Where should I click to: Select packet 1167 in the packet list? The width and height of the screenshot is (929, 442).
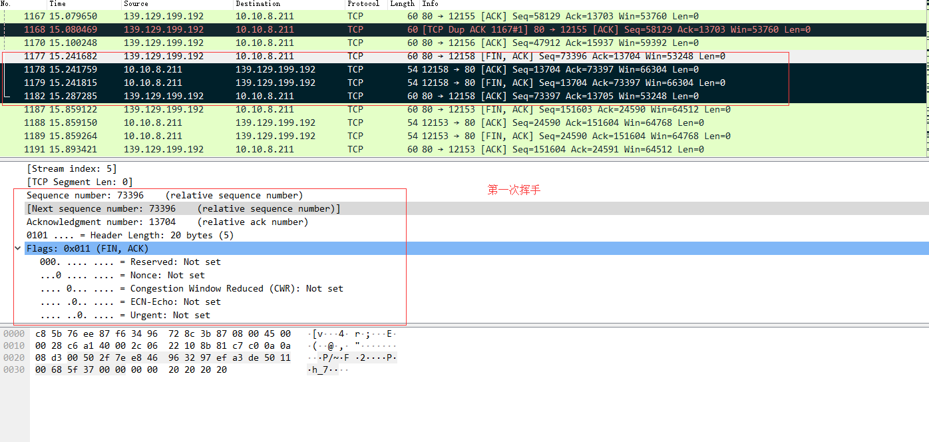pos(464,16)
